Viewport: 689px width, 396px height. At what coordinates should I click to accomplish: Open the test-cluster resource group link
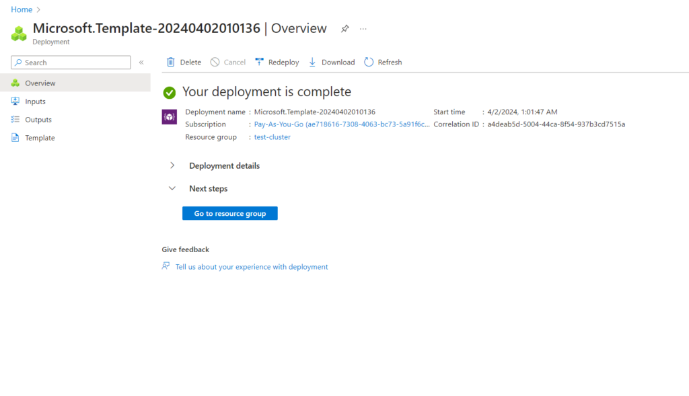[272, 137]
